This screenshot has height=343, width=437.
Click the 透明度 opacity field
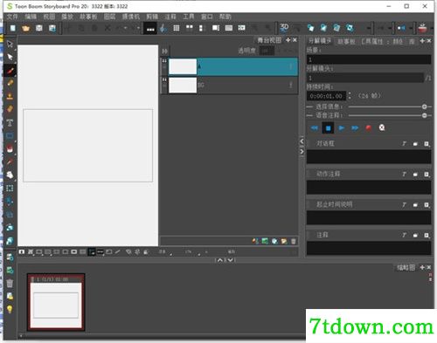click(267, 51)
